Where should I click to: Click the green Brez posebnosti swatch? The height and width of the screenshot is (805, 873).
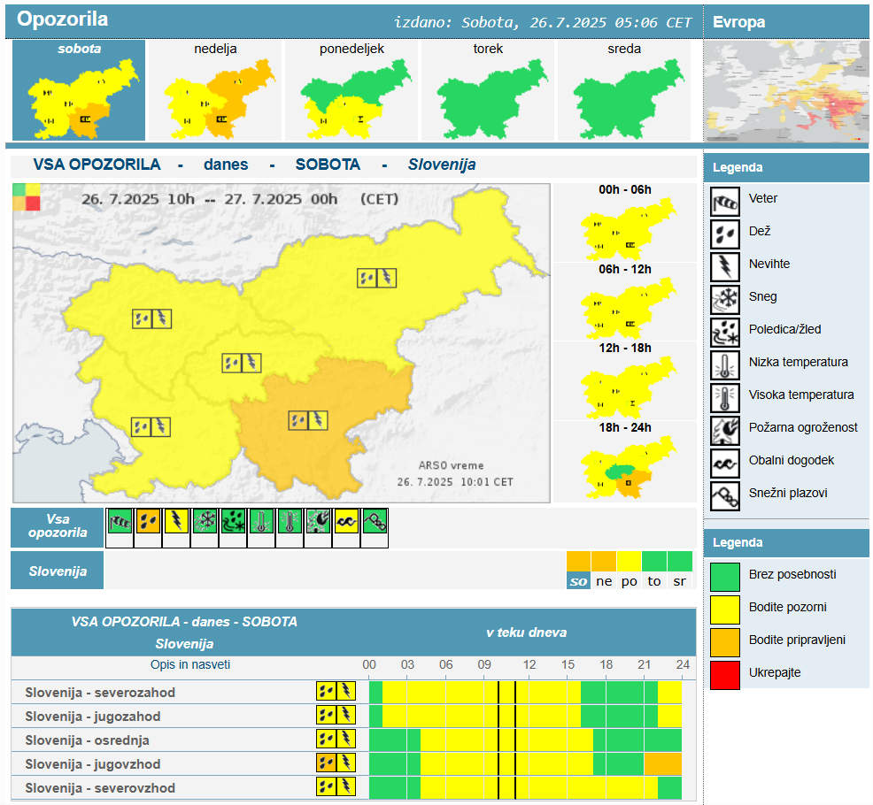(x=725, y=577)
